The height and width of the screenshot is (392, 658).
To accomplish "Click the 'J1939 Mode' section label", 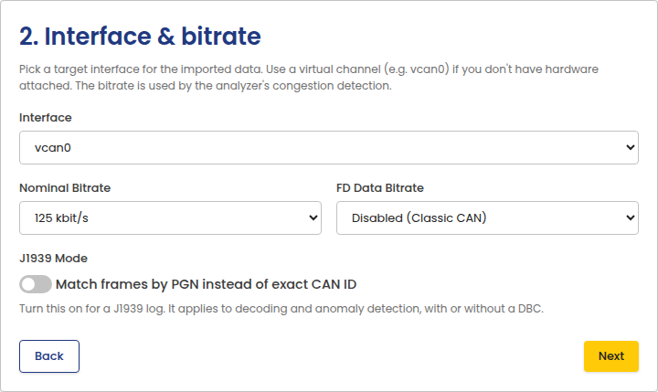I will (53, 258).
